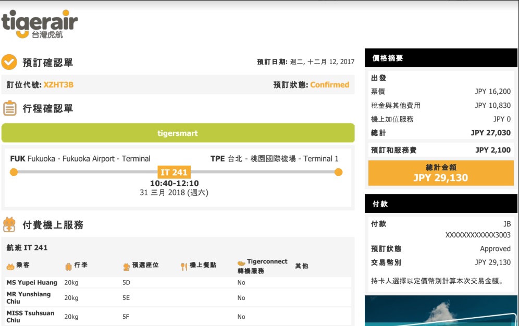
Task: Click the 價格摘要 price summary header
Action: [441, 58]
